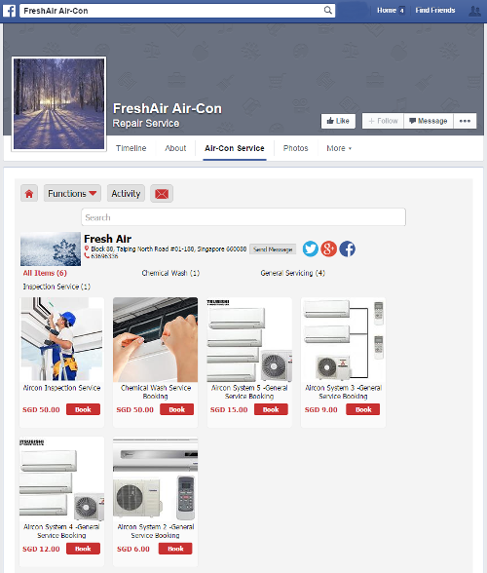Open the three-dots more options button
This screenshot has width=487, height=573.
tap(465, 121)
